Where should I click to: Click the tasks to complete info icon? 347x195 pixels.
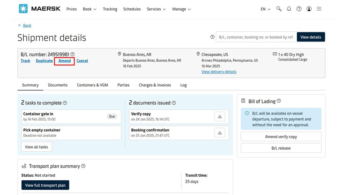click(x=65, y=103)
